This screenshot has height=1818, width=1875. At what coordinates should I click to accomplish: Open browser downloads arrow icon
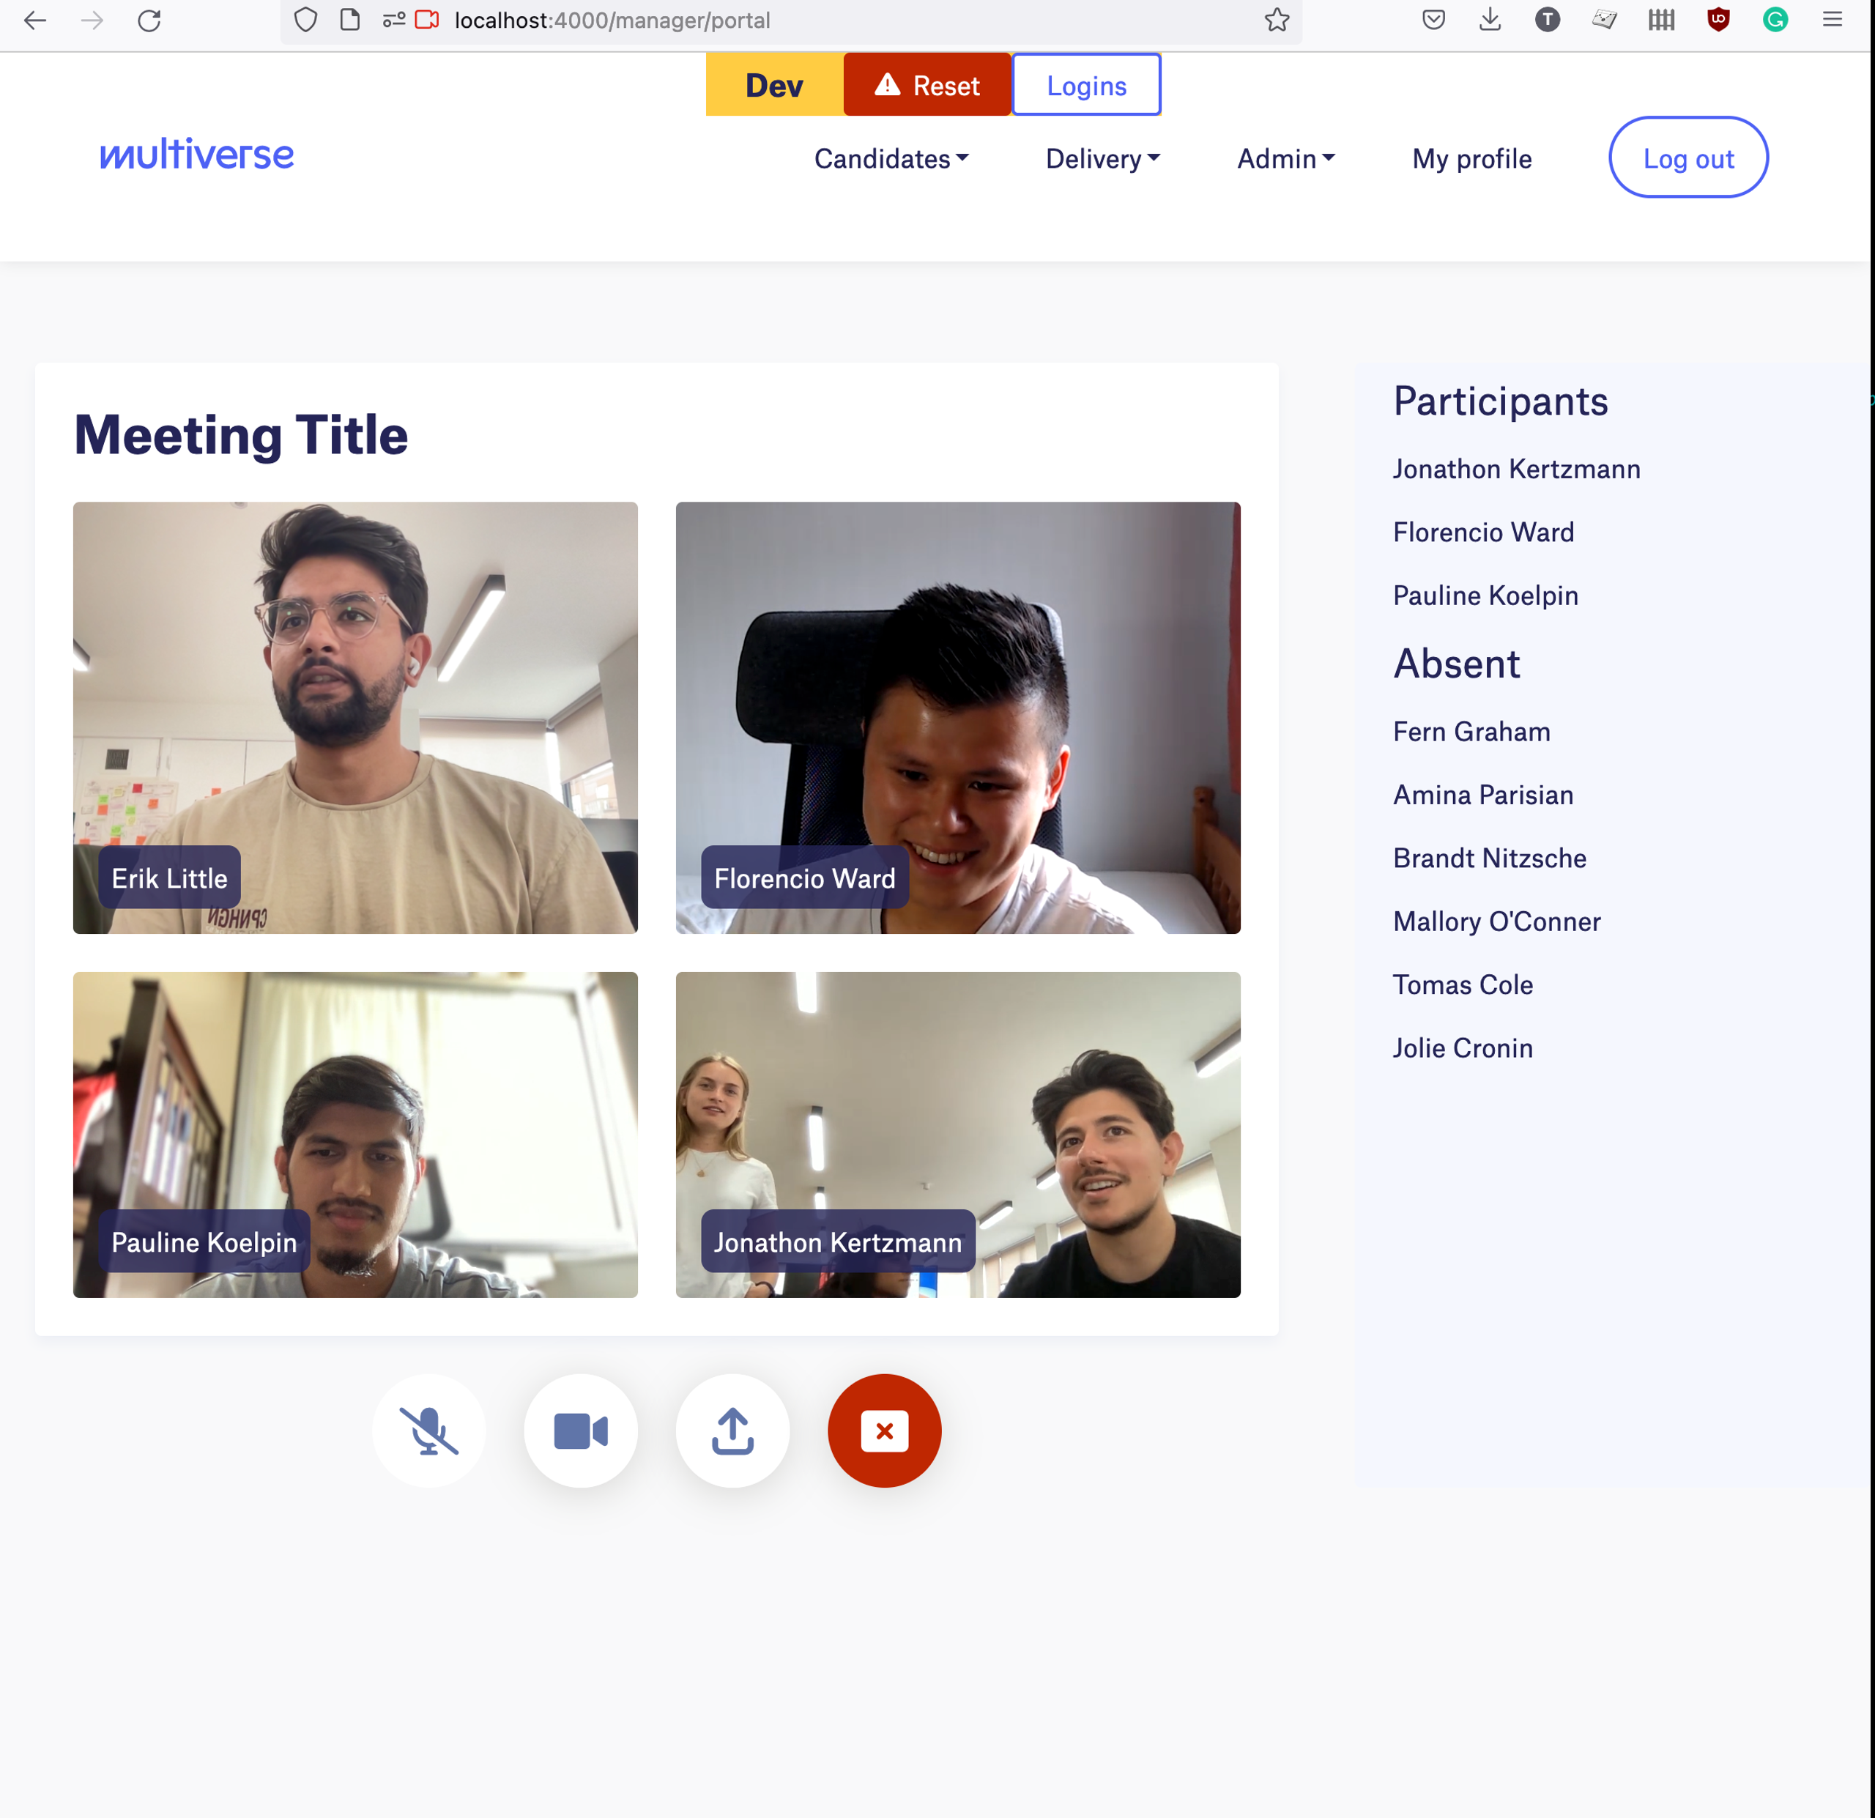point(1490,20)
